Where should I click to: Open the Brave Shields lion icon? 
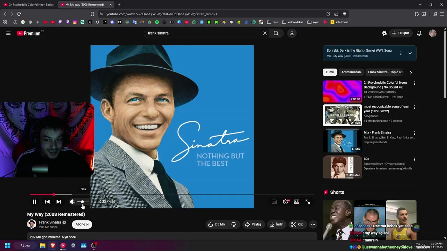344,14
